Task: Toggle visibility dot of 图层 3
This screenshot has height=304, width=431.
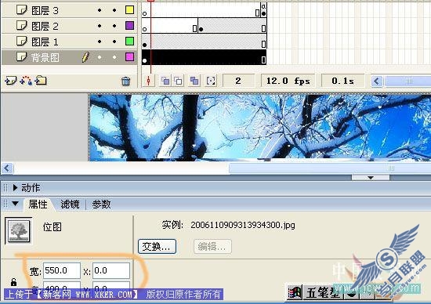Action: click(x=100, y=10)
